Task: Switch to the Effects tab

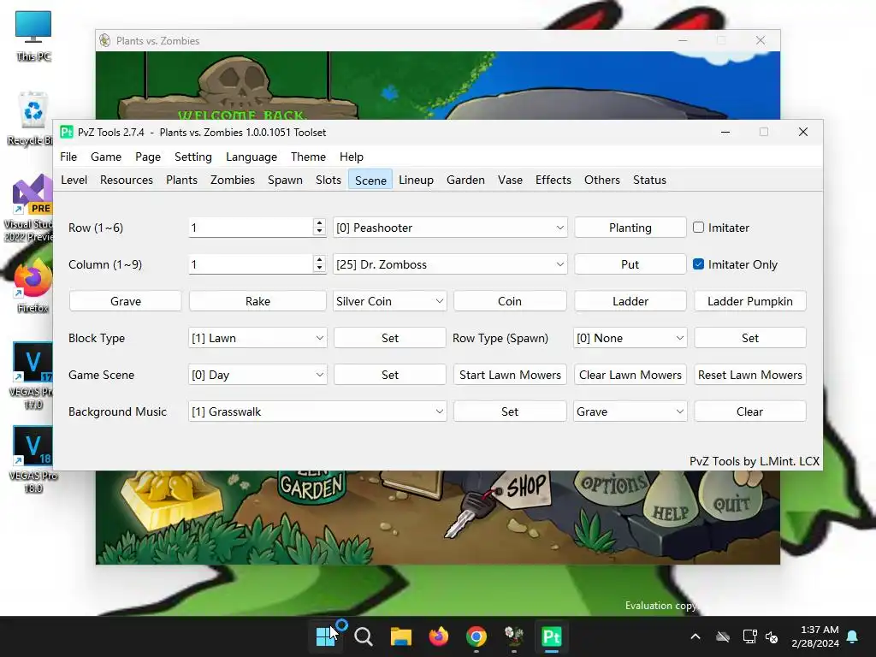Action: (x=553, y=180)
